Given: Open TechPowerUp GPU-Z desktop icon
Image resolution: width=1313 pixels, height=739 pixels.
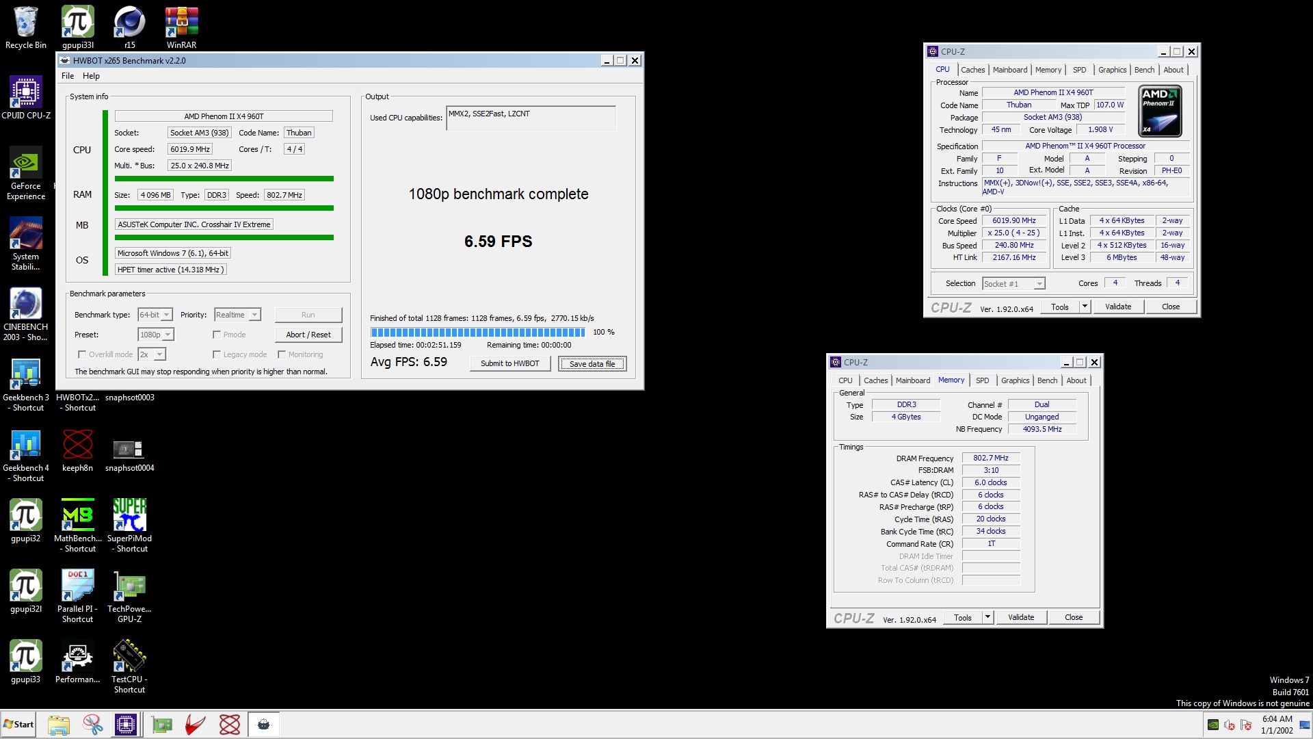Looking at the screenshot, I should coord(130,597).
